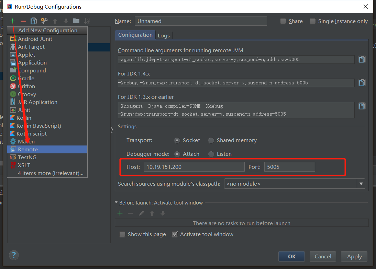Click inside the Host address field
The width and height of the screenshot is (376, 269).
pos(194,167)
